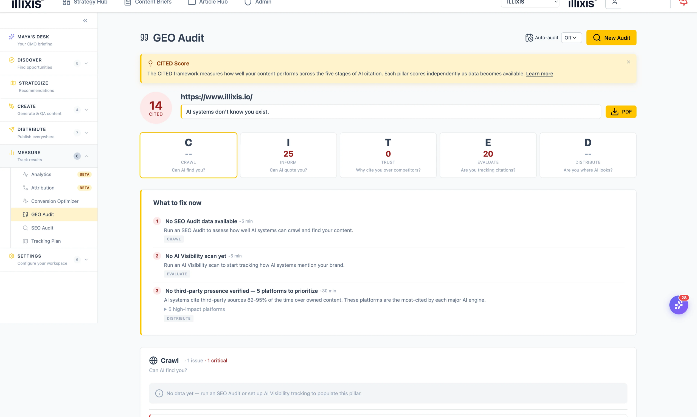Viewport: 697px width, 417px height.
Task: Click the DISTRIBUTE tag under fix item 3
Action: point(178,318)
